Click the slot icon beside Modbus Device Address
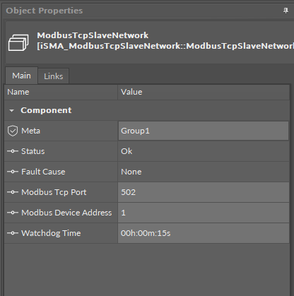Viewport: 294px width, 296px height. 13,213
